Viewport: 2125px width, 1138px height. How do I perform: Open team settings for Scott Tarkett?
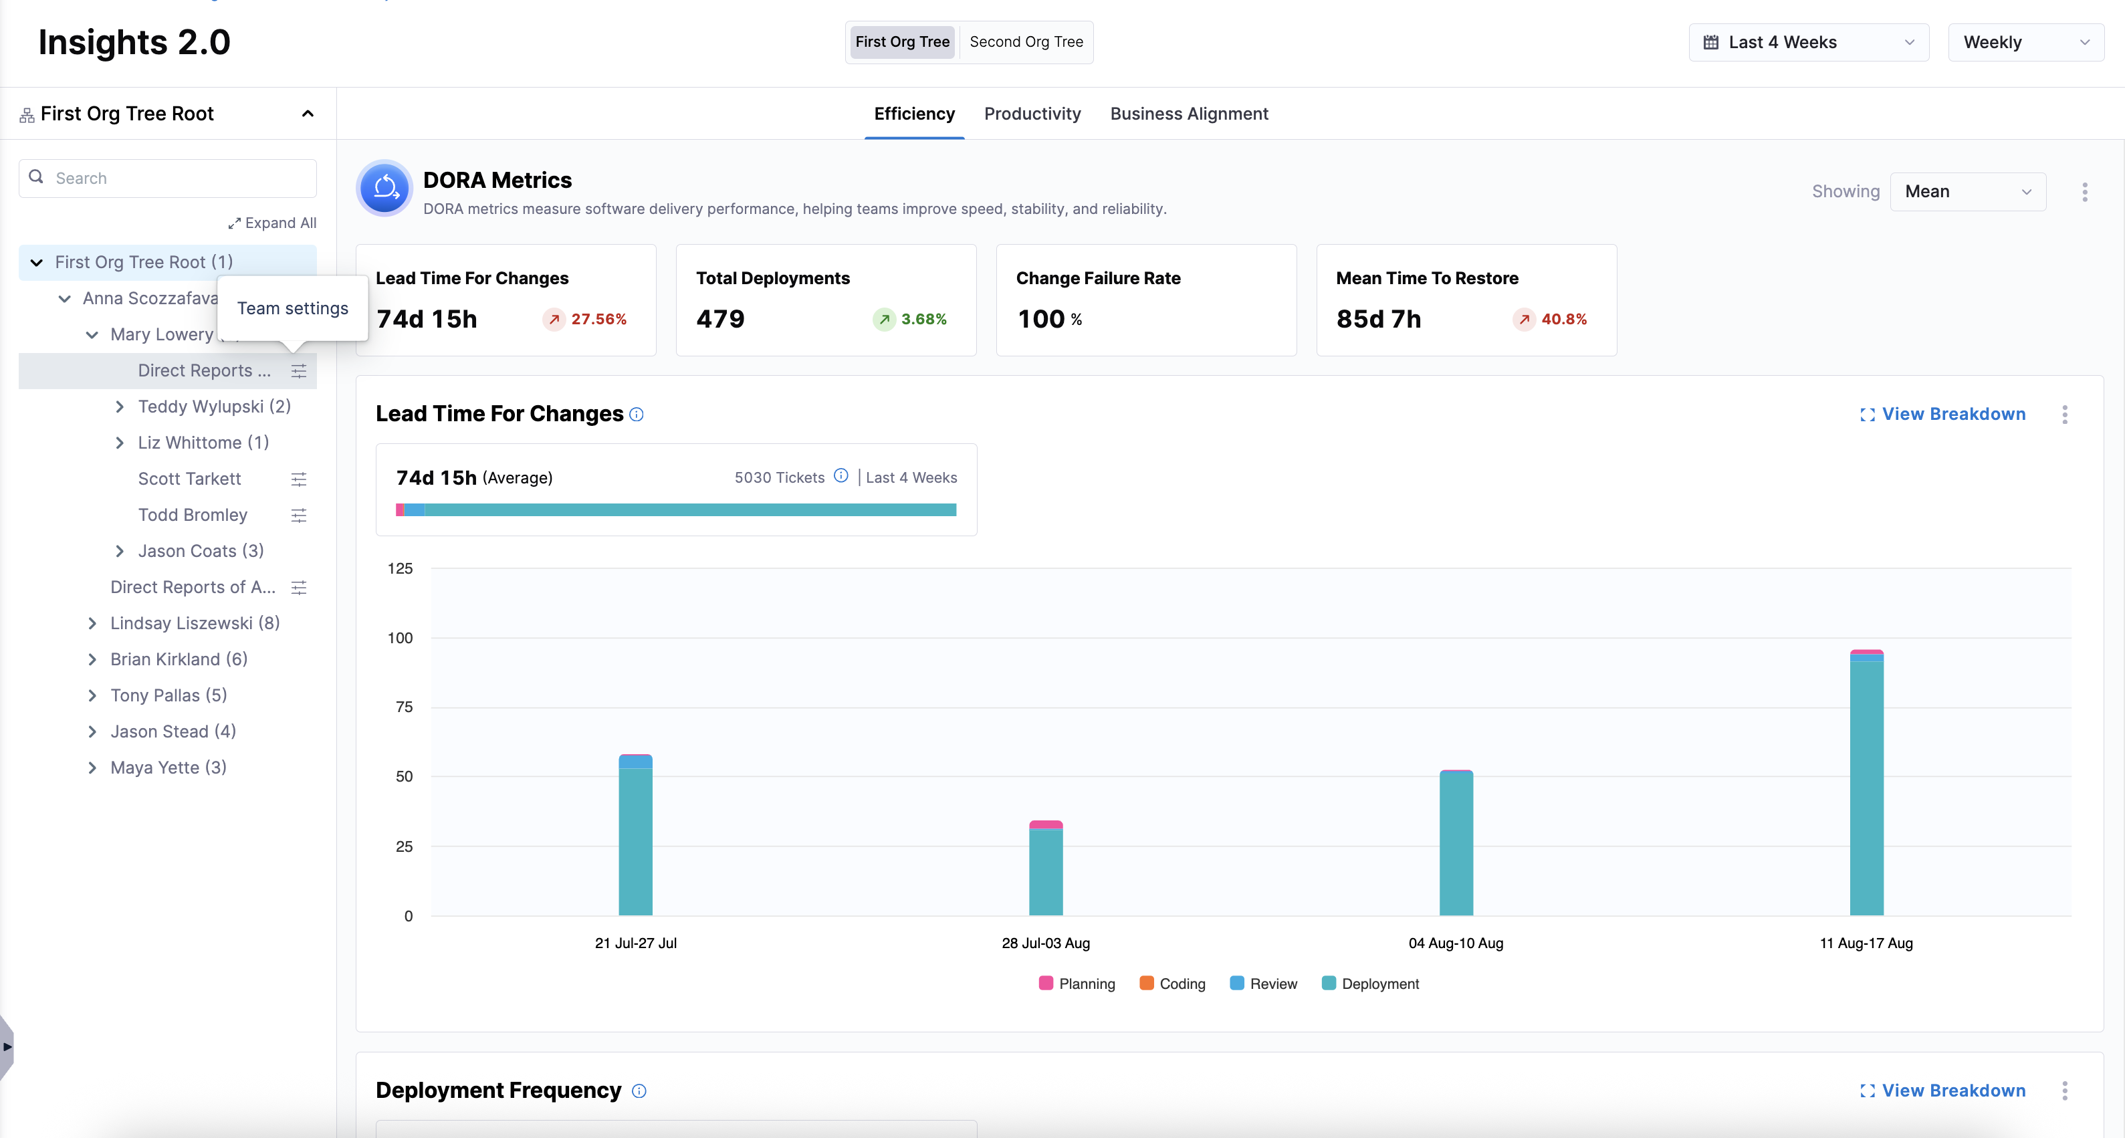(299, 479)
